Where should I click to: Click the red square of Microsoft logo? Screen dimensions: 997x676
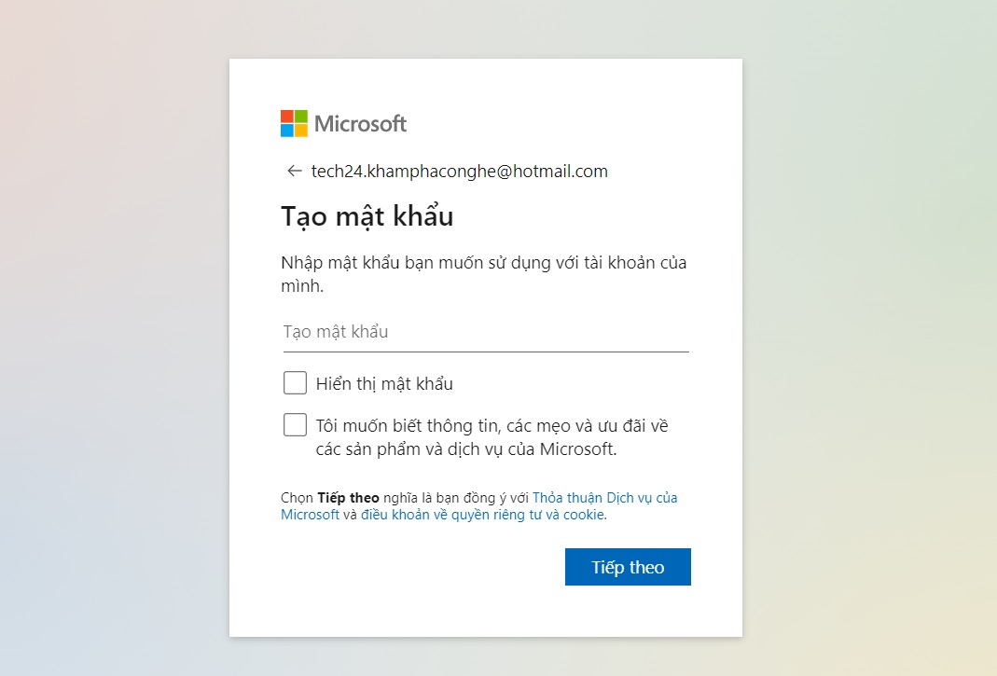tap(286, 117)
